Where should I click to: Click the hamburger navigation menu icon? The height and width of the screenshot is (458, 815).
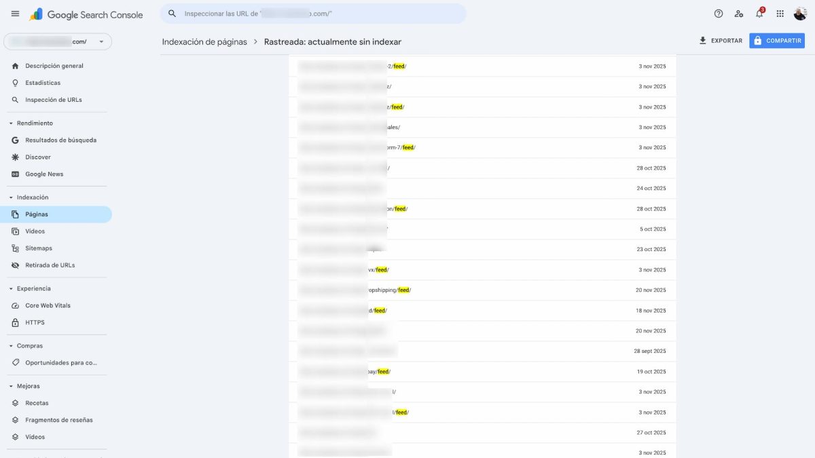[x=15, y=14]
